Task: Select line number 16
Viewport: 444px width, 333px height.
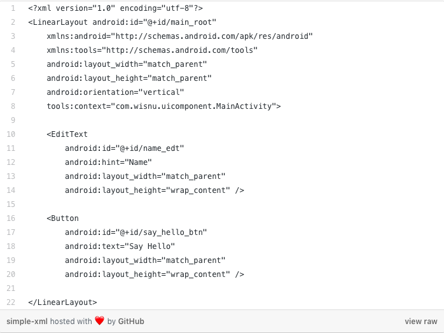Action: [x=13, y=218]
